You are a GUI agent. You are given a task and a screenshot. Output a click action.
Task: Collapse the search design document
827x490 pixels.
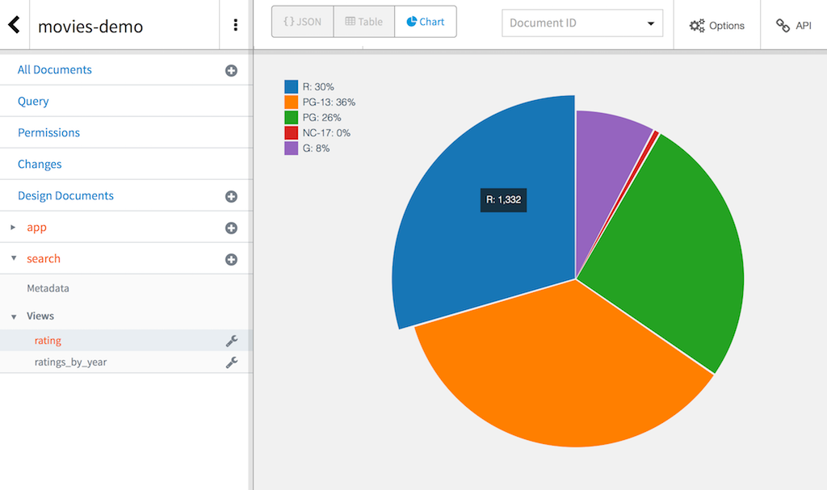[x=13, y=258]
